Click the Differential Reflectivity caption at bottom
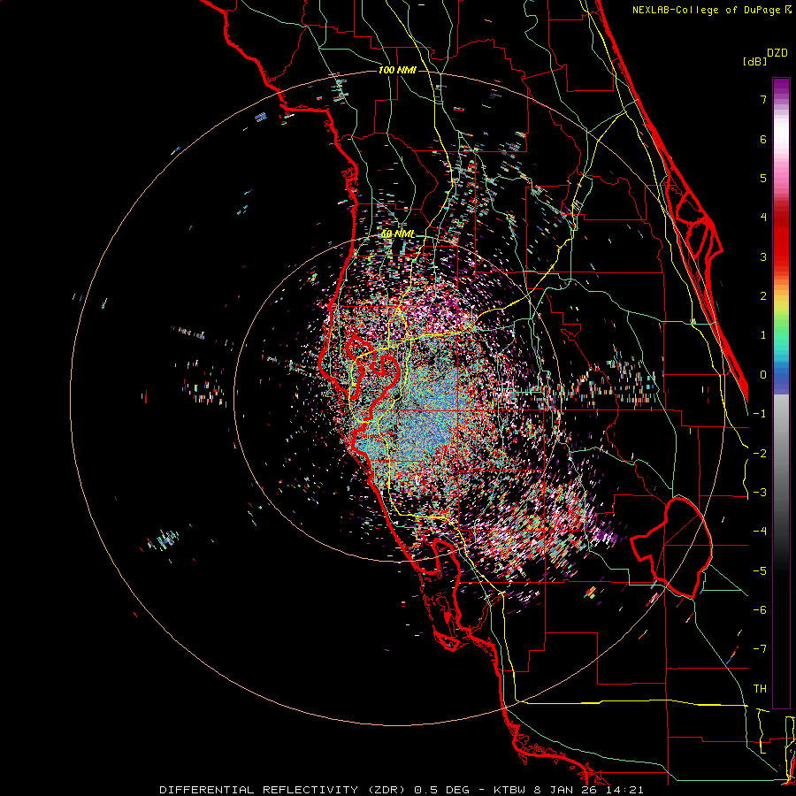The image size is (796, 796). pyautogui.click(x=401, y=790)
